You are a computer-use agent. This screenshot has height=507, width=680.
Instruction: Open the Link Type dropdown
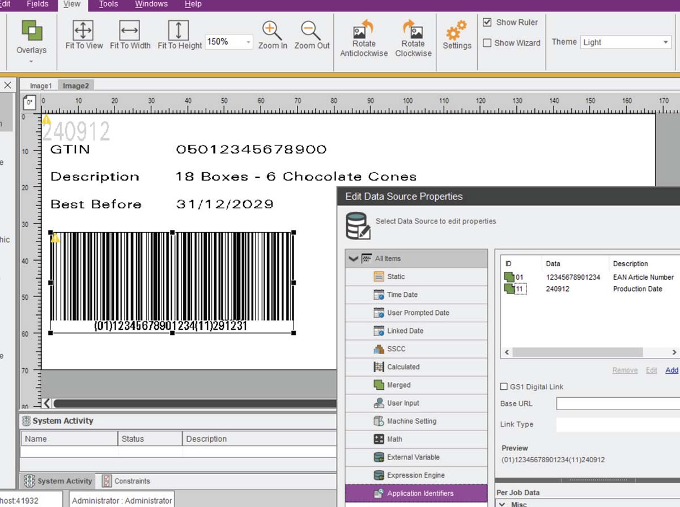coord(618,424)
